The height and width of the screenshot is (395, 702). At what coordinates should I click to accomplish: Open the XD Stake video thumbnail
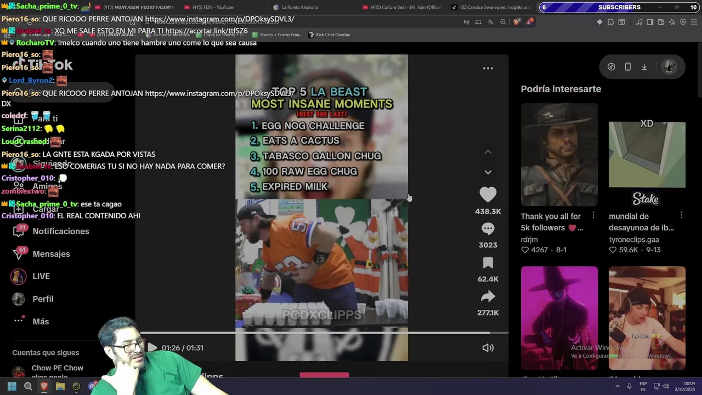[647, 155]
